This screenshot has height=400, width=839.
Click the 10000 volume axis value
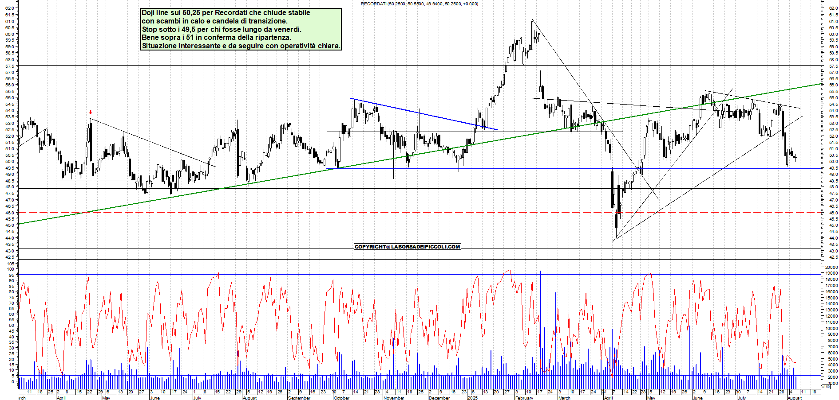(831, 328)
